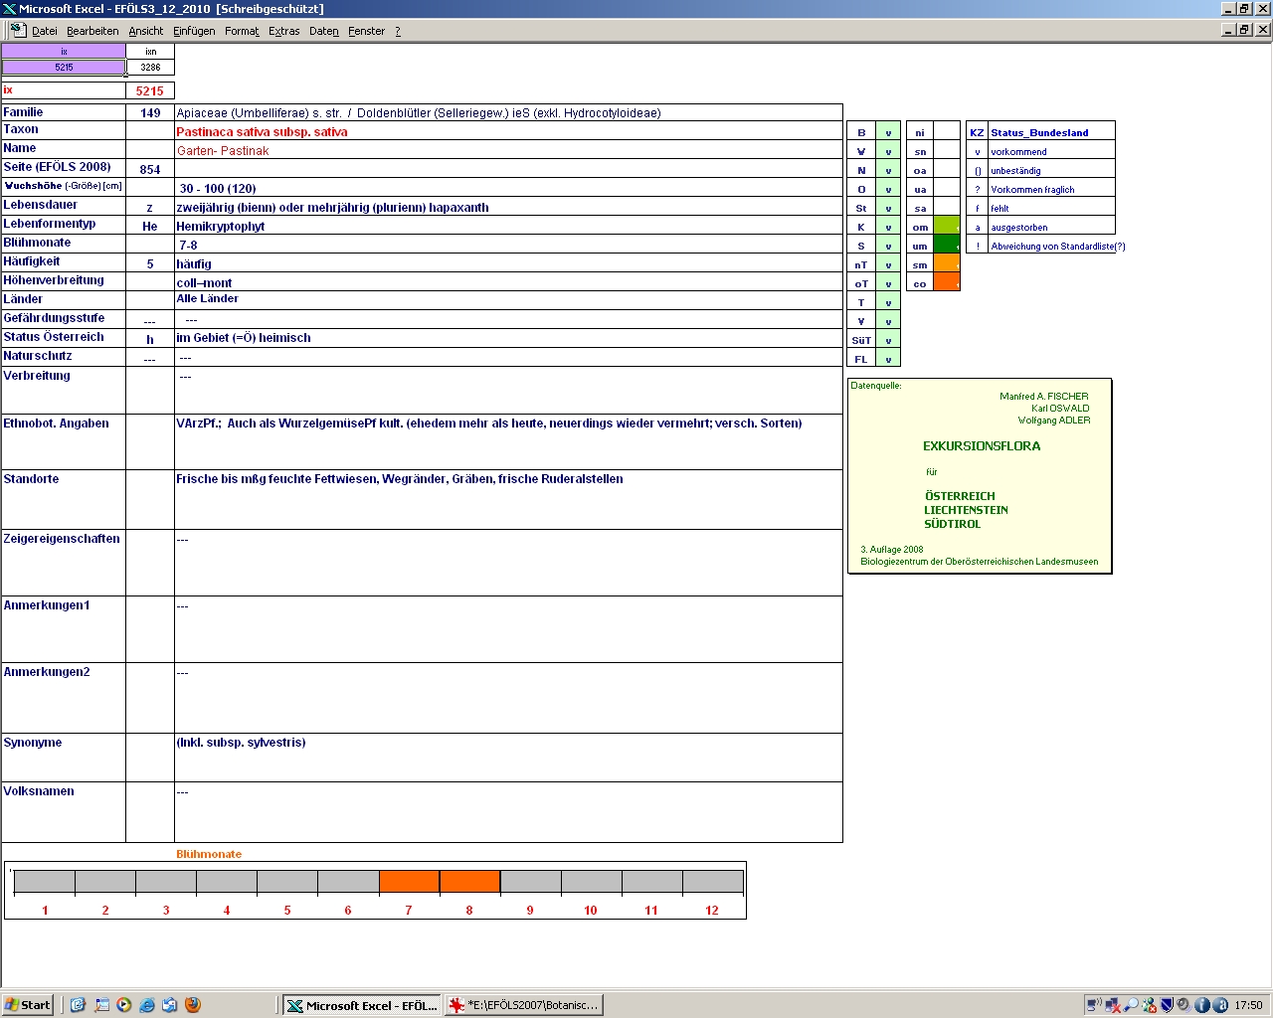Click magnifier tray icon

[1131, 1005]
